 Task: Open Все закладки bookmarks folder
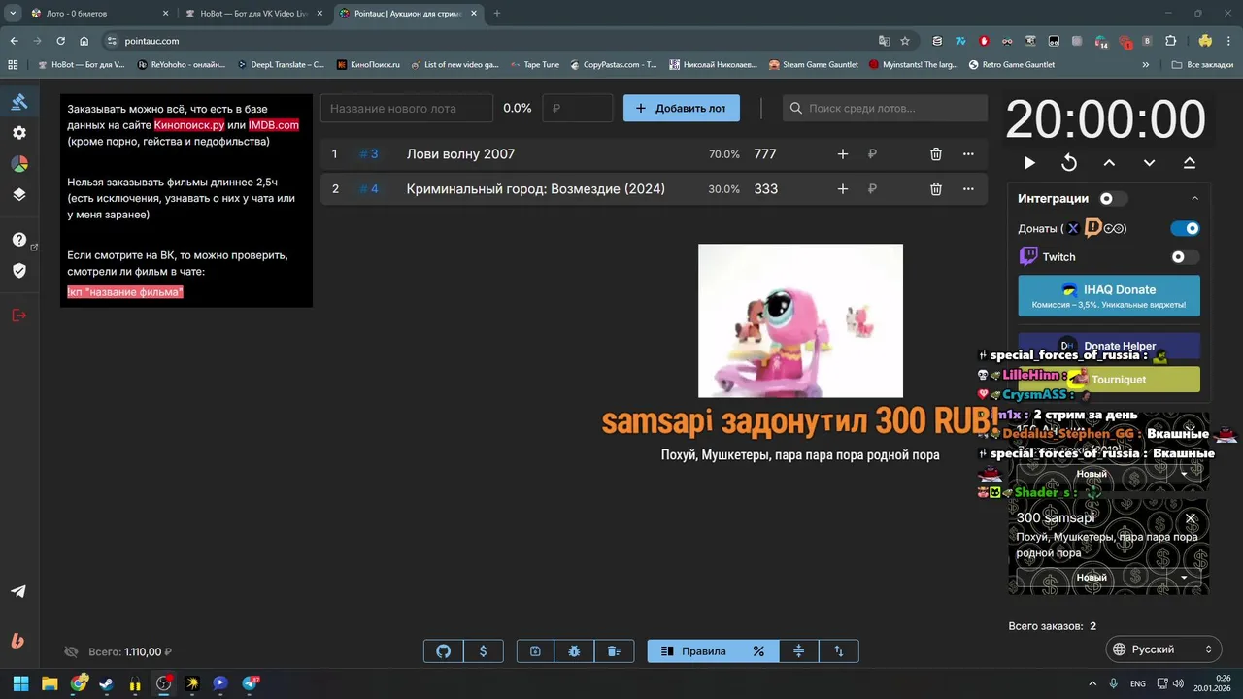coord(1200,65)
